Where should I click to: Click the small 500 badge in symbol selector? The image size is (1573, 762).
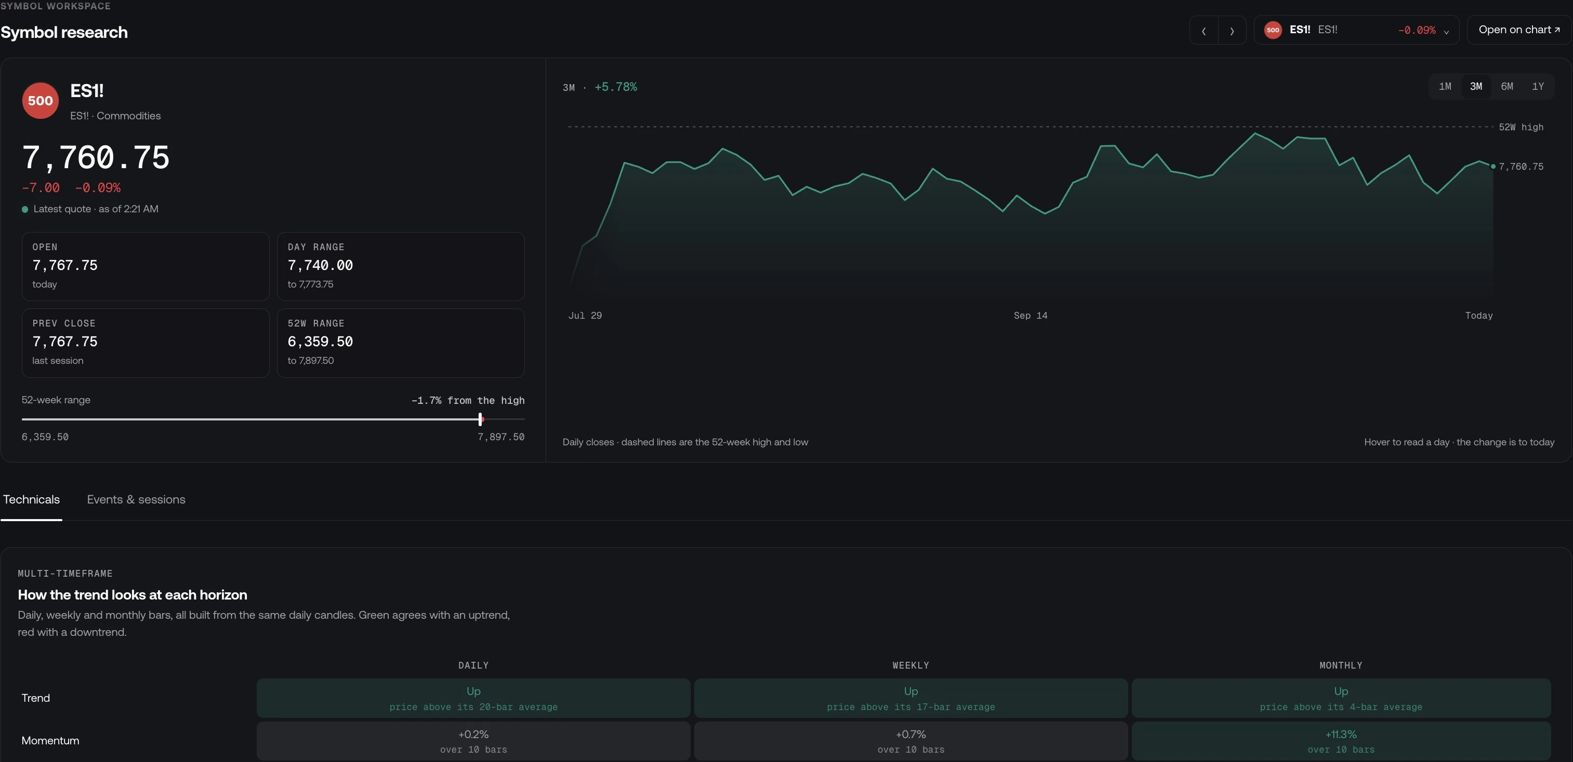[x=1273, y=30]
